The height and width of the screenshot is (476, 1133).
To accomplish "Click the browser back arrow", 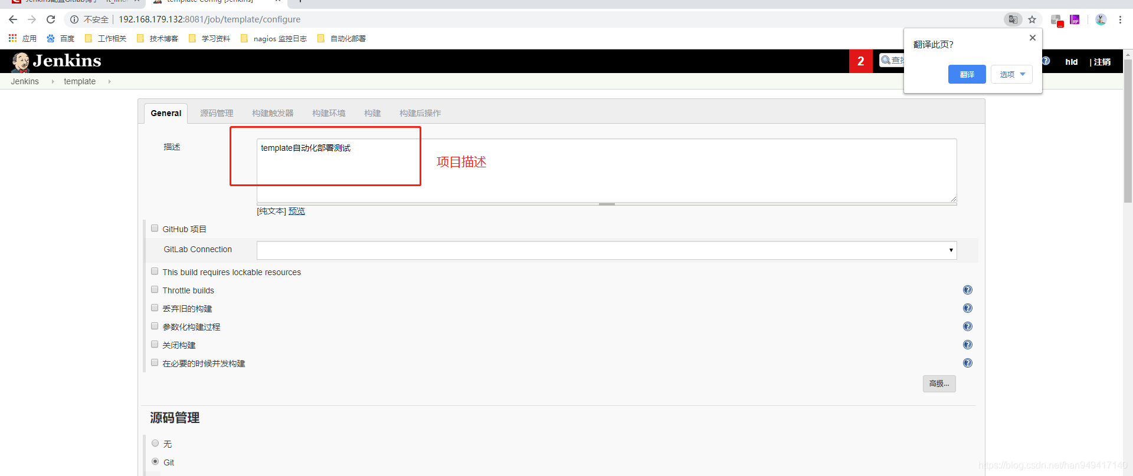I will pos(13,19).
